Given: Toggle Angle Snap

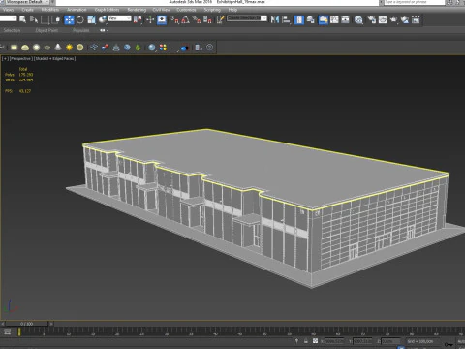Looking at the screenshot, I should 186,19.
